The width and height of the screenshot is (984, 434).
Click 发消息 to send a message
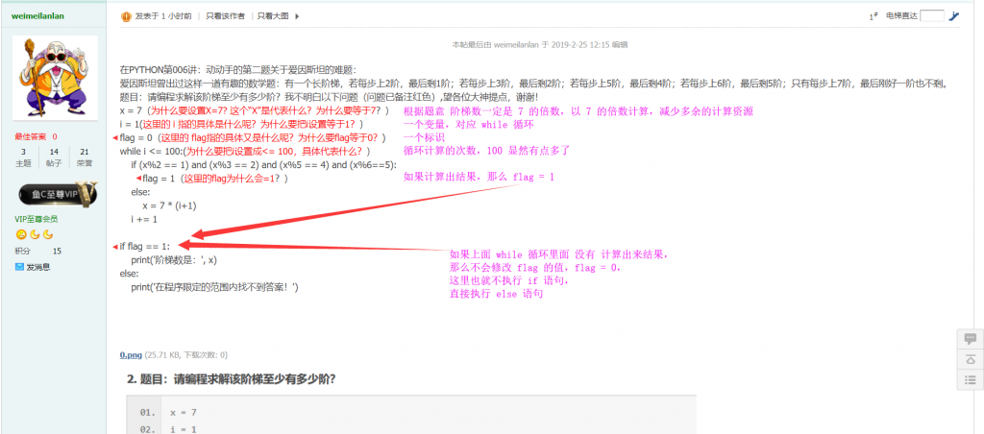point(38,267)
